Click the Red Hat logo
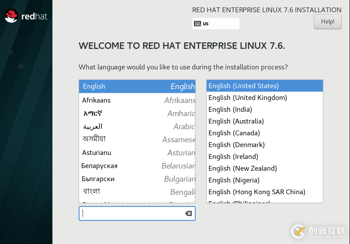Screen dimensions: 350x244 (x=26, y=16)
